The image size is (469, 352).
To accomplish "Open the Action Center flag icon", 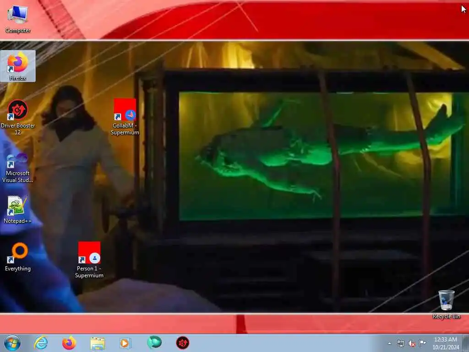I will coord(422,343).
